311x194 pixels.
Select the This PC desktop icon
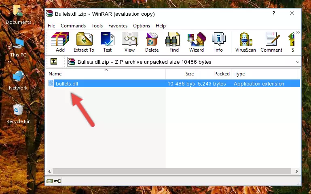pyautogui.click(x=18, y=48)
